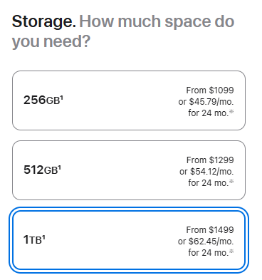Image resolution: width=262 pixels, height=280 pixels.
Task: Click the '$62.45/mo.' monthly price
Action: pyautogui.click(x=211, y=242)
